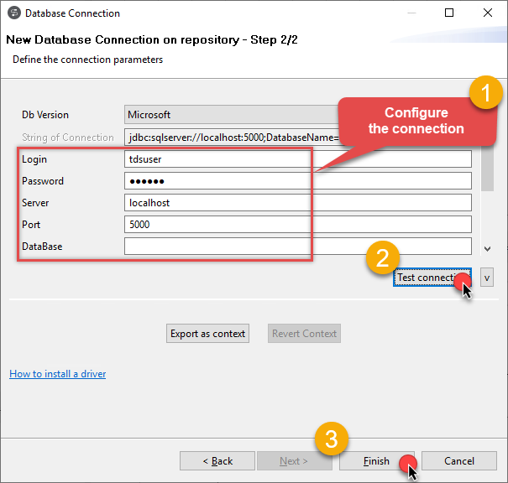Click the empty DataBase input field

click(x=298, y=247)
